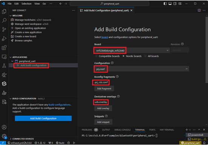Collapse the APPLICATIONS section
Viewport: 208px width, 145px height.
11,57
